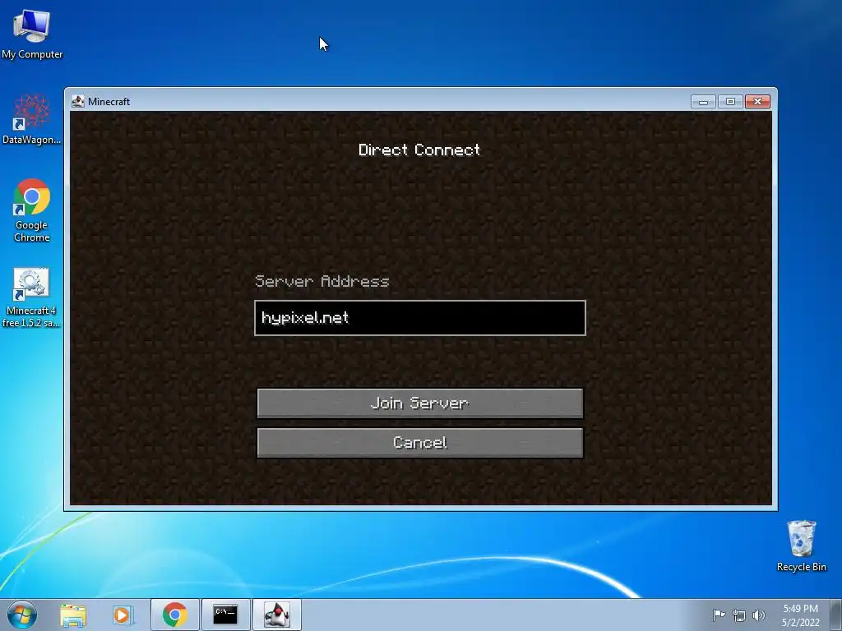This screenshot has height=631, width=842.
Task: Open network status tray icon
Action: click(739, 615)
